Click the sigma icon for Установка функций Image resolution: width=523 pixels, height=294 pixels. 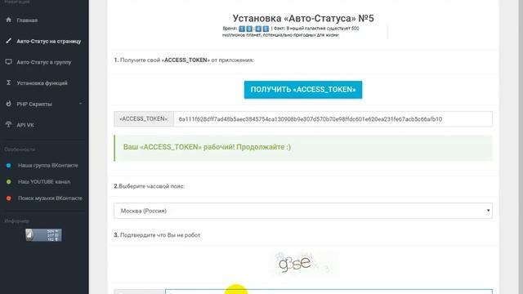click(9, 82)
